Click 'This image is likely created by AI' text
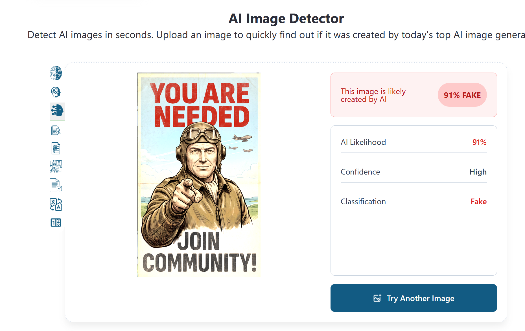This screenshot has height=331, width=525. [373, 95]
